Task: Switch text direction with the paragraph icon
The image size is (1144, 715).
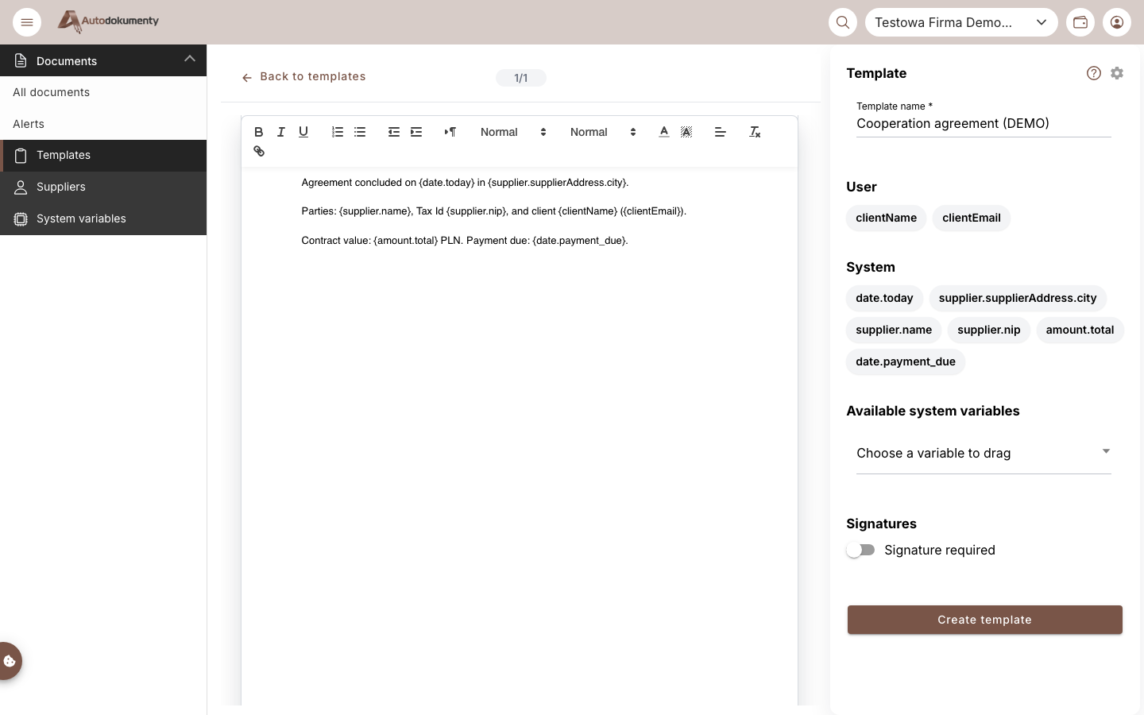Action: 450,132
